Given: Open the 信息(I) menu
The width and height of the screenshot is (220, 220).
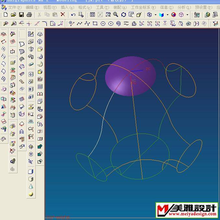Looking at the screenshot, I should 167,7.
